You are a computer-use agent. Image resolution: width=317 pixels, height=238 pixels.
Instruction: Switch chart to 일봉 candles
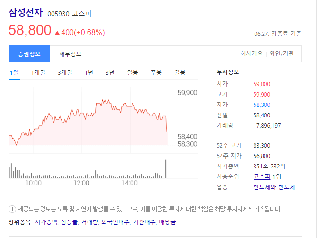click(132, 72)
